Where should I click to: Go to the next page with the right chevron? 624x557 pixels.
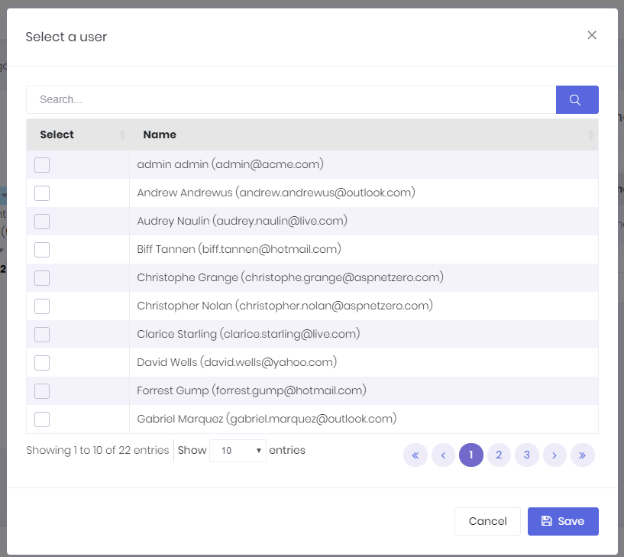554,455
